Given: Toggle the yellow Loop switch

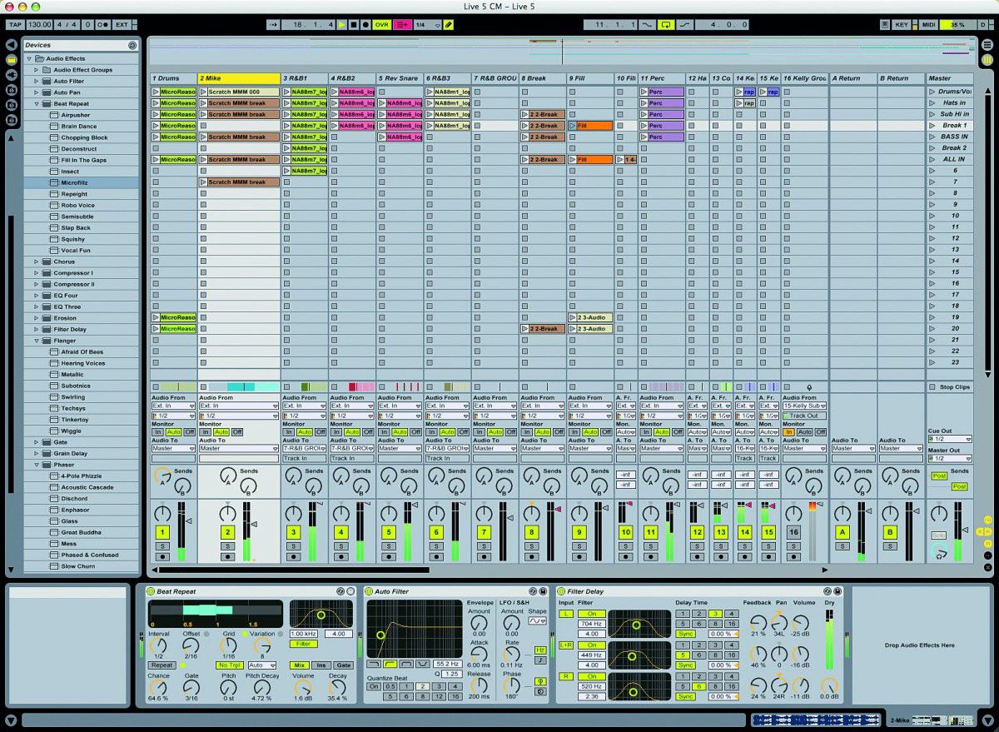Looking at the screenshot, I should coord(665,25).
